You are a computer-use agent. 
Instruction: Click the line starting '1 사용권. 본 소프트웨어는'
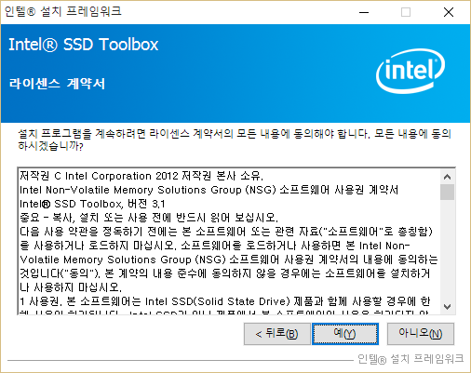click(225, 301)
